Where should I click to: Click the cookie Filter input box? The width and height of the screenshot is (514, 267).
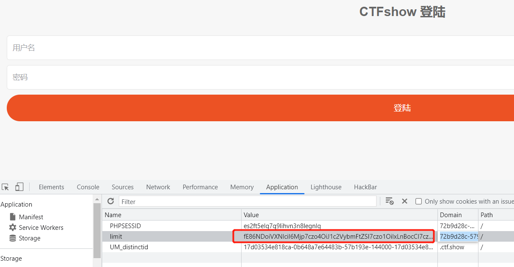coord(247,202)
